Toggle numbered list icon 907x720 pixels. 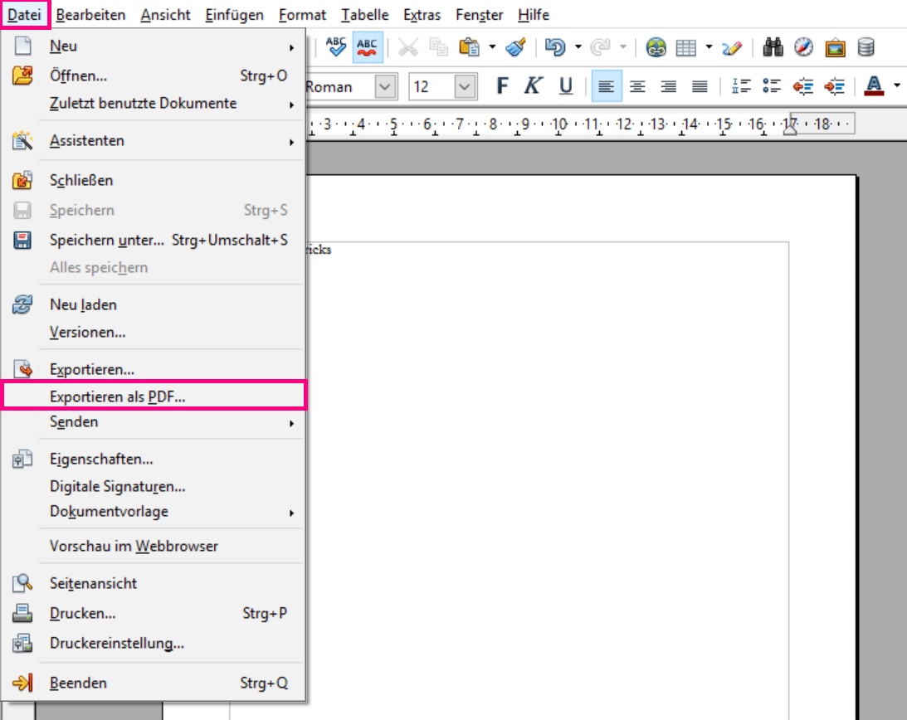tap(741, 86)
